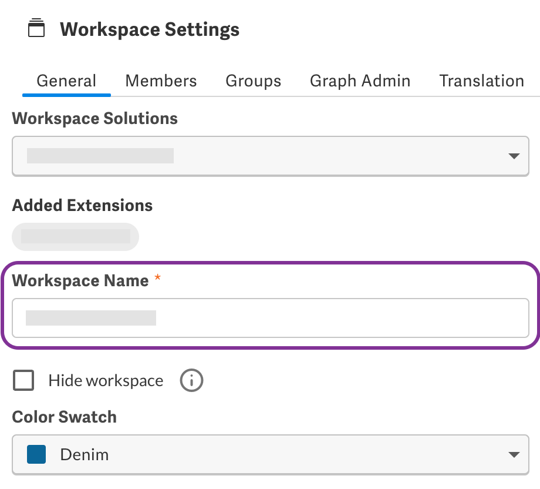Open the Members tab
Screen dimensions: 540x489
[x=161, y=81]
